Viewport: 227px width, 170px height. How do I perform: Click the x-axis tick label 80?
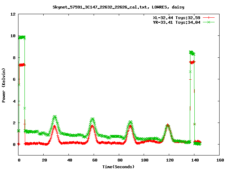118,160
